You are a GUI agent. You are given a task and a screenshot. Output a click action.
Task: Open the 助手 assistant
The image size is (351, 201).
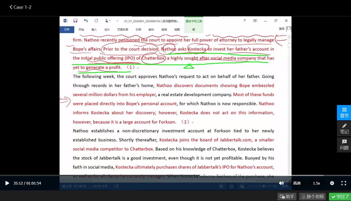[287, 197]
